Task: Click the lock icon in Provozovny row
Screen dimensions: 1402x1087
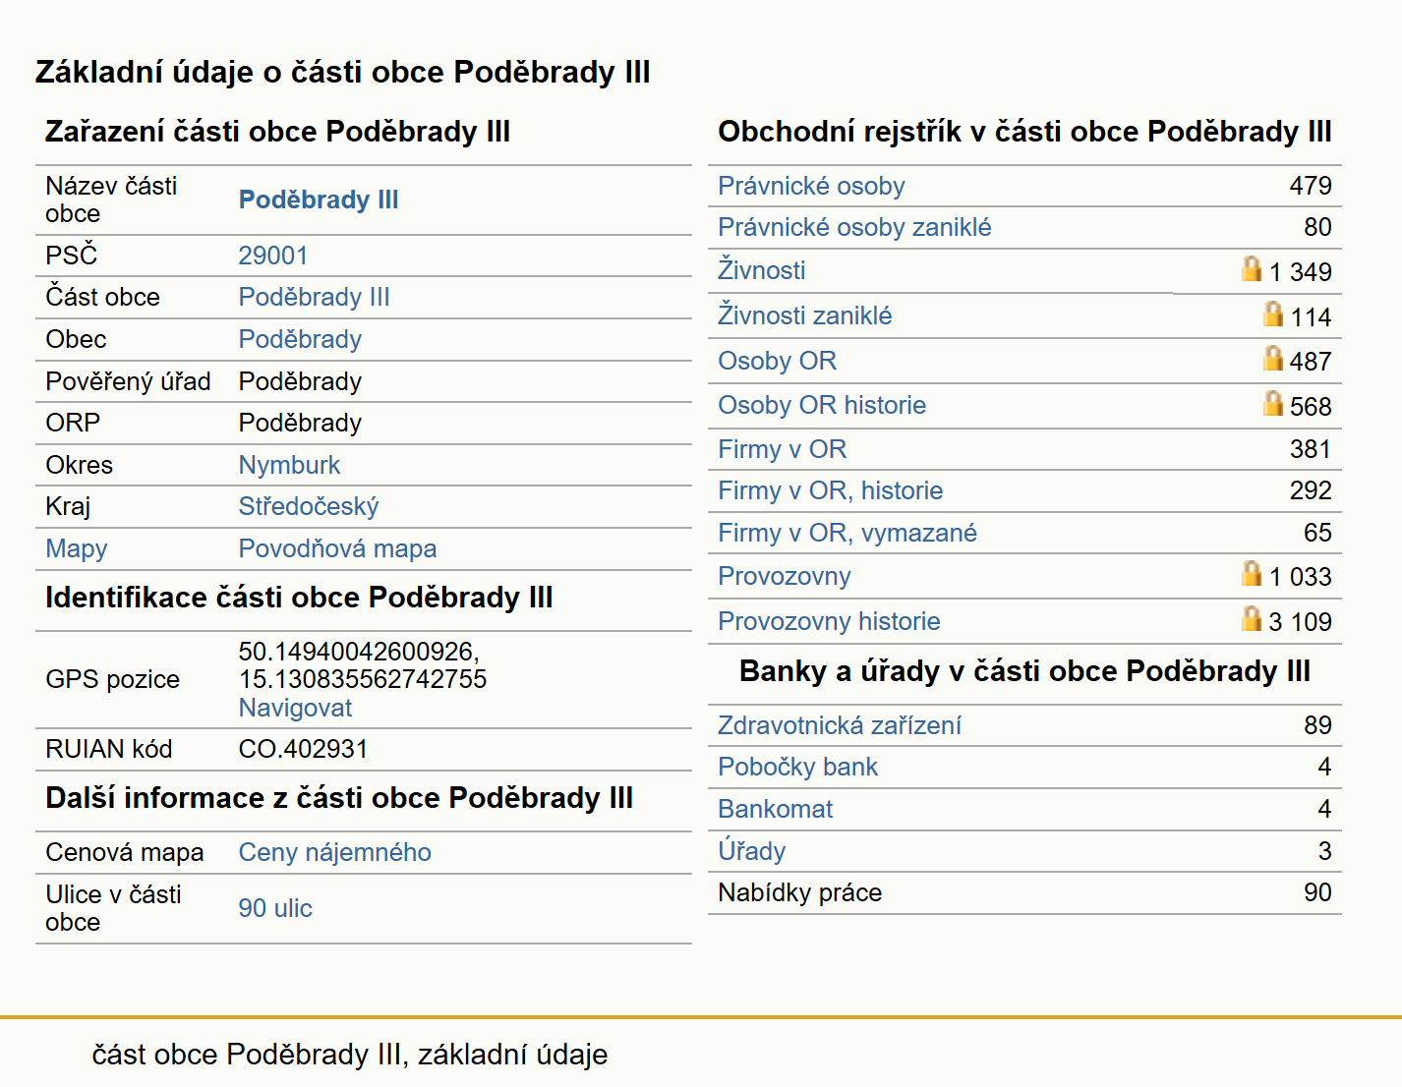Action: [1251, 573]
